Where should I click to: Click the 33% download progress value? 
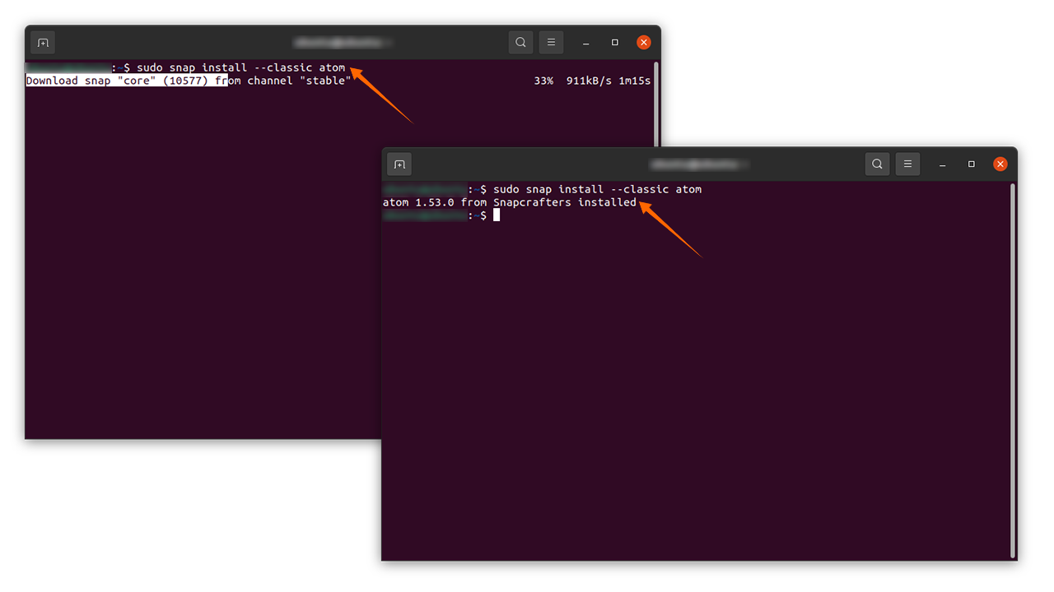543,81
